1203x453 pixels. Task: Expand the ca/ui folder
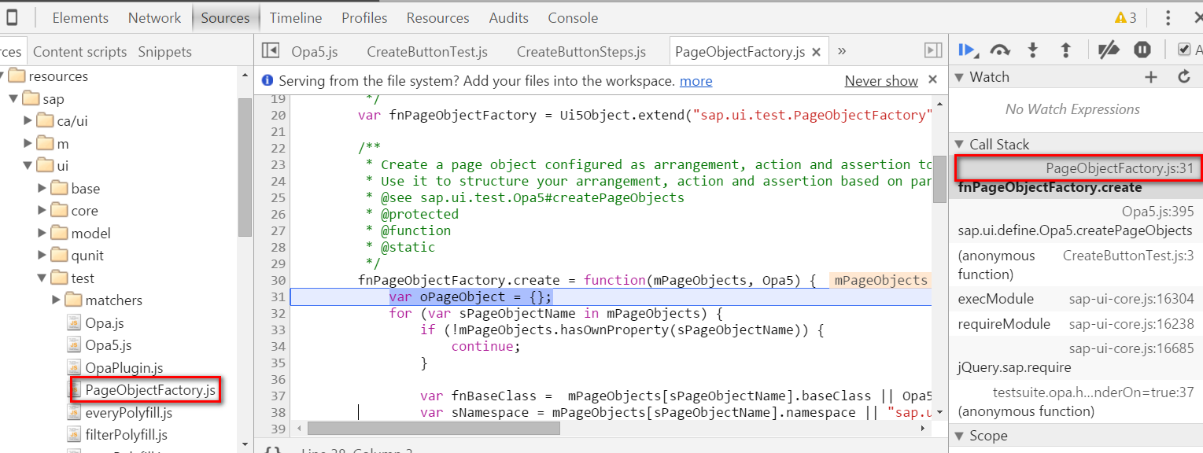point(28,121)
